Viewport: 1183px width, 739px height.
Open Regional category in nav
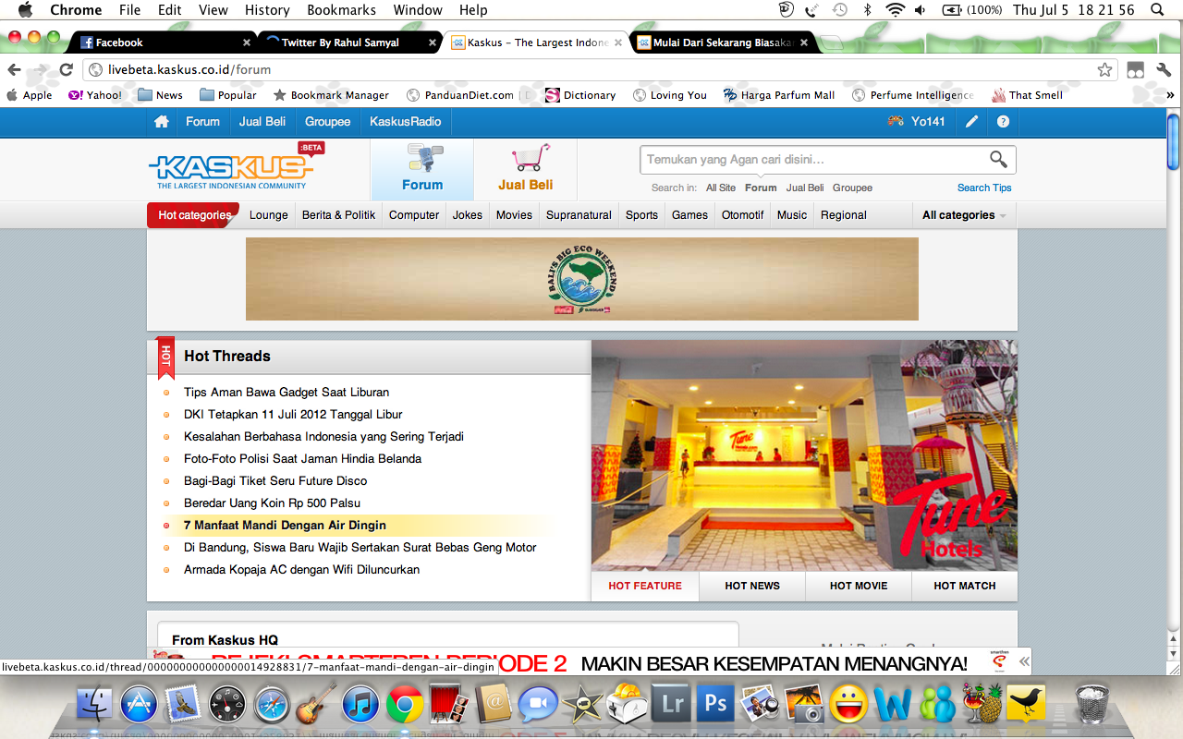(x=843, y=215)
